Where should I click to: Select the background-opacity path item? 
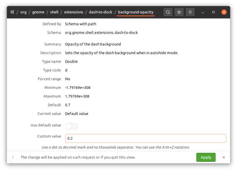[135, 12]
